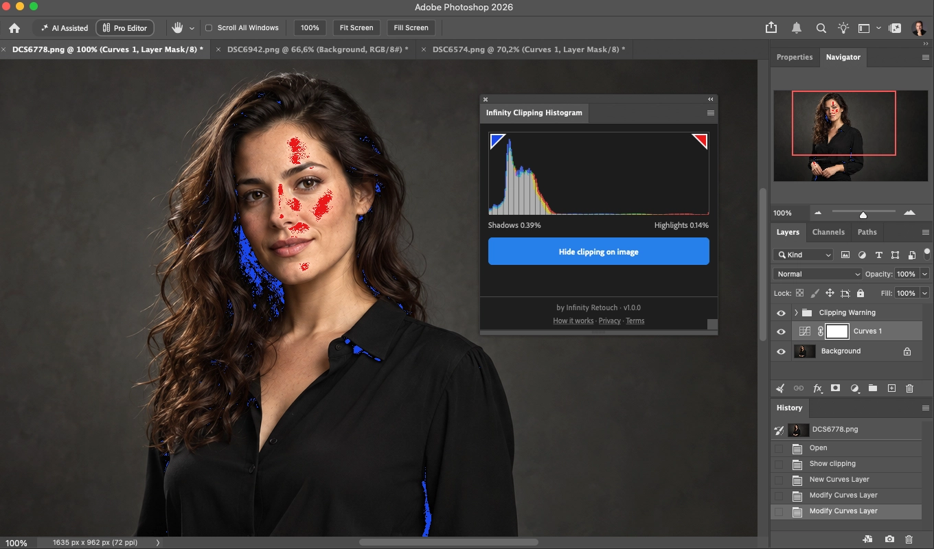This screenshot has width=934, height=549.
Task: Switch to the DSC6942.png document tab
Action: pyautogui.click(x=317, y=49)
